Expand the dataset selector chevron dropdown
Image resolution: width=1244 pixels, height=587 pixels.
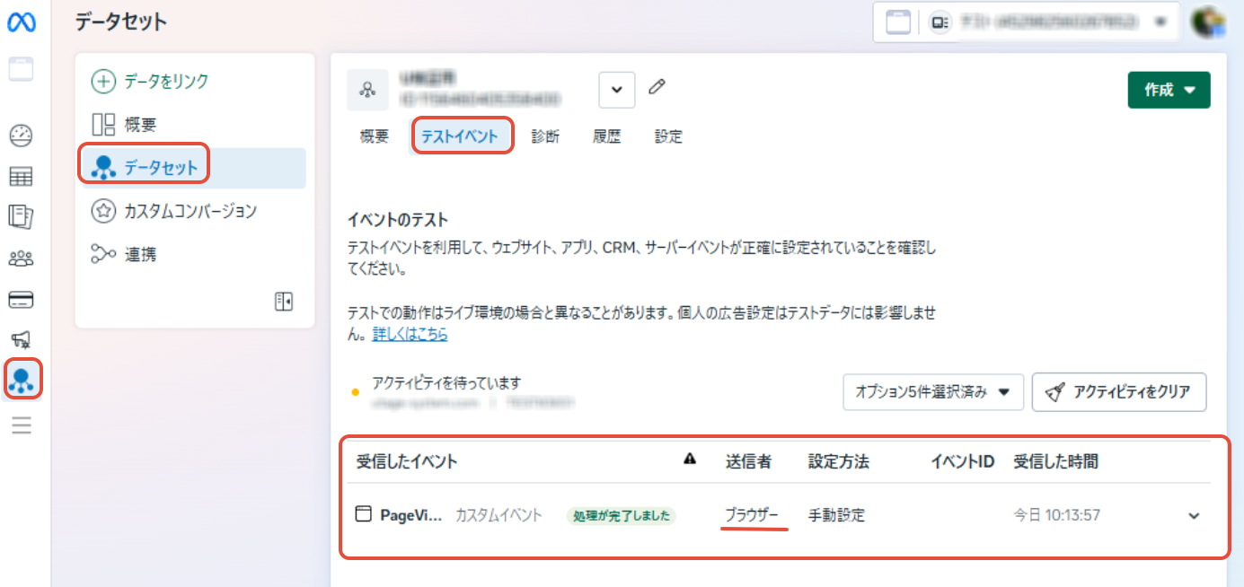[x=617, y=90]
